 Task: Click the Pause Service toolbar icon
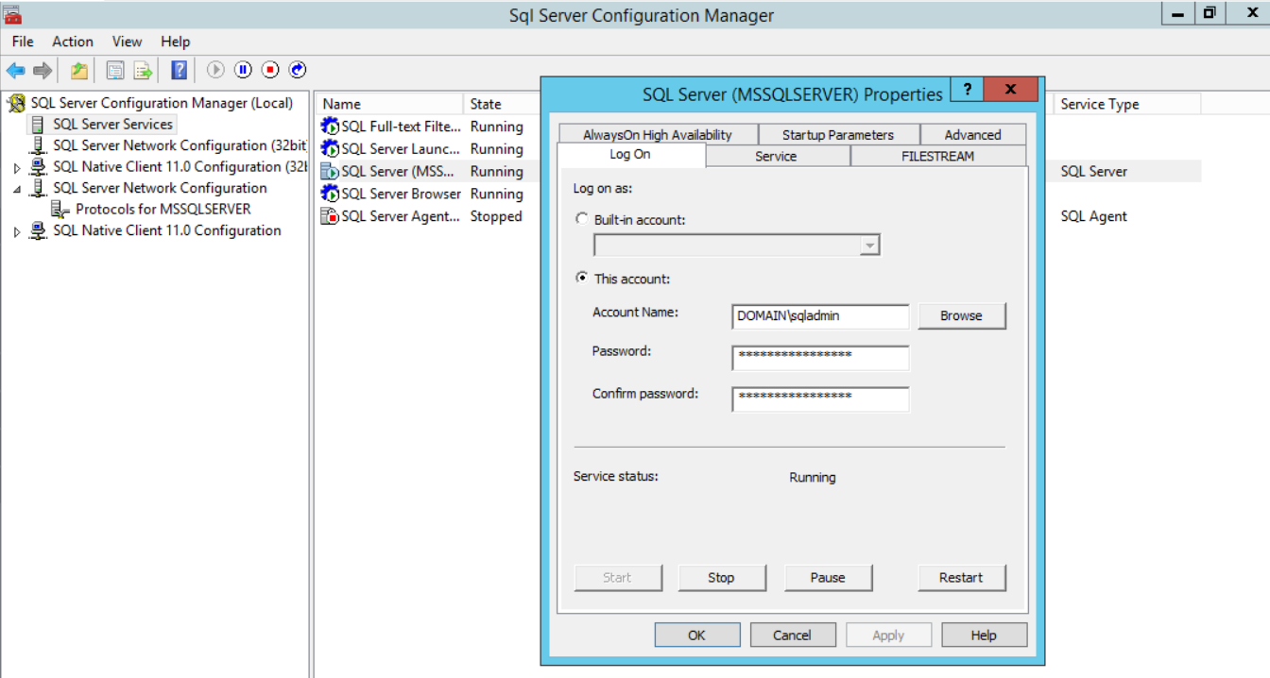243,70
